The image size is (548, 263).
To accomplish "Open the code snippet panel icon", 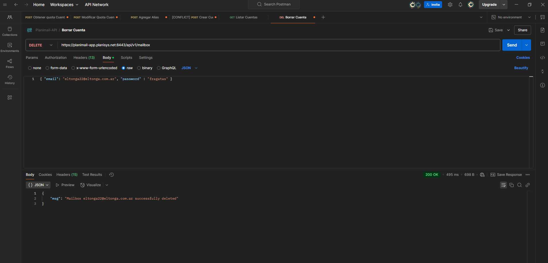I will tap(543, 58).
